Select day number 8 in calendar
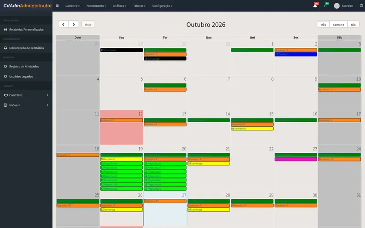The width and height of the screenshot is (365, 228). pyautogui.click(x=272, y=79)
